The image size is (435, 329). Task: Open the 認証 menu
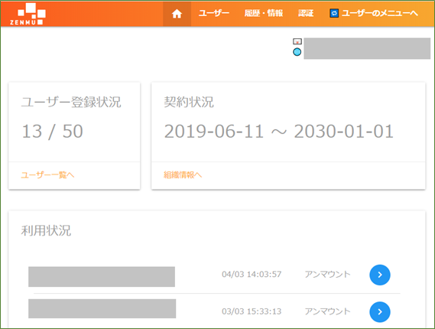[x=306, y=13]
